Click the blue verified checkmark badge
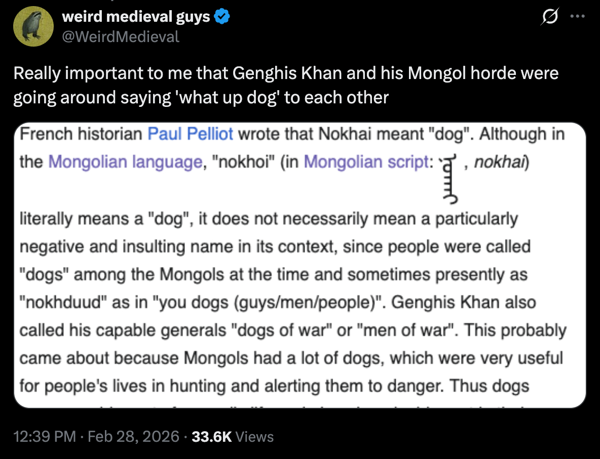The image size is (600, 459). click(222, 17)
